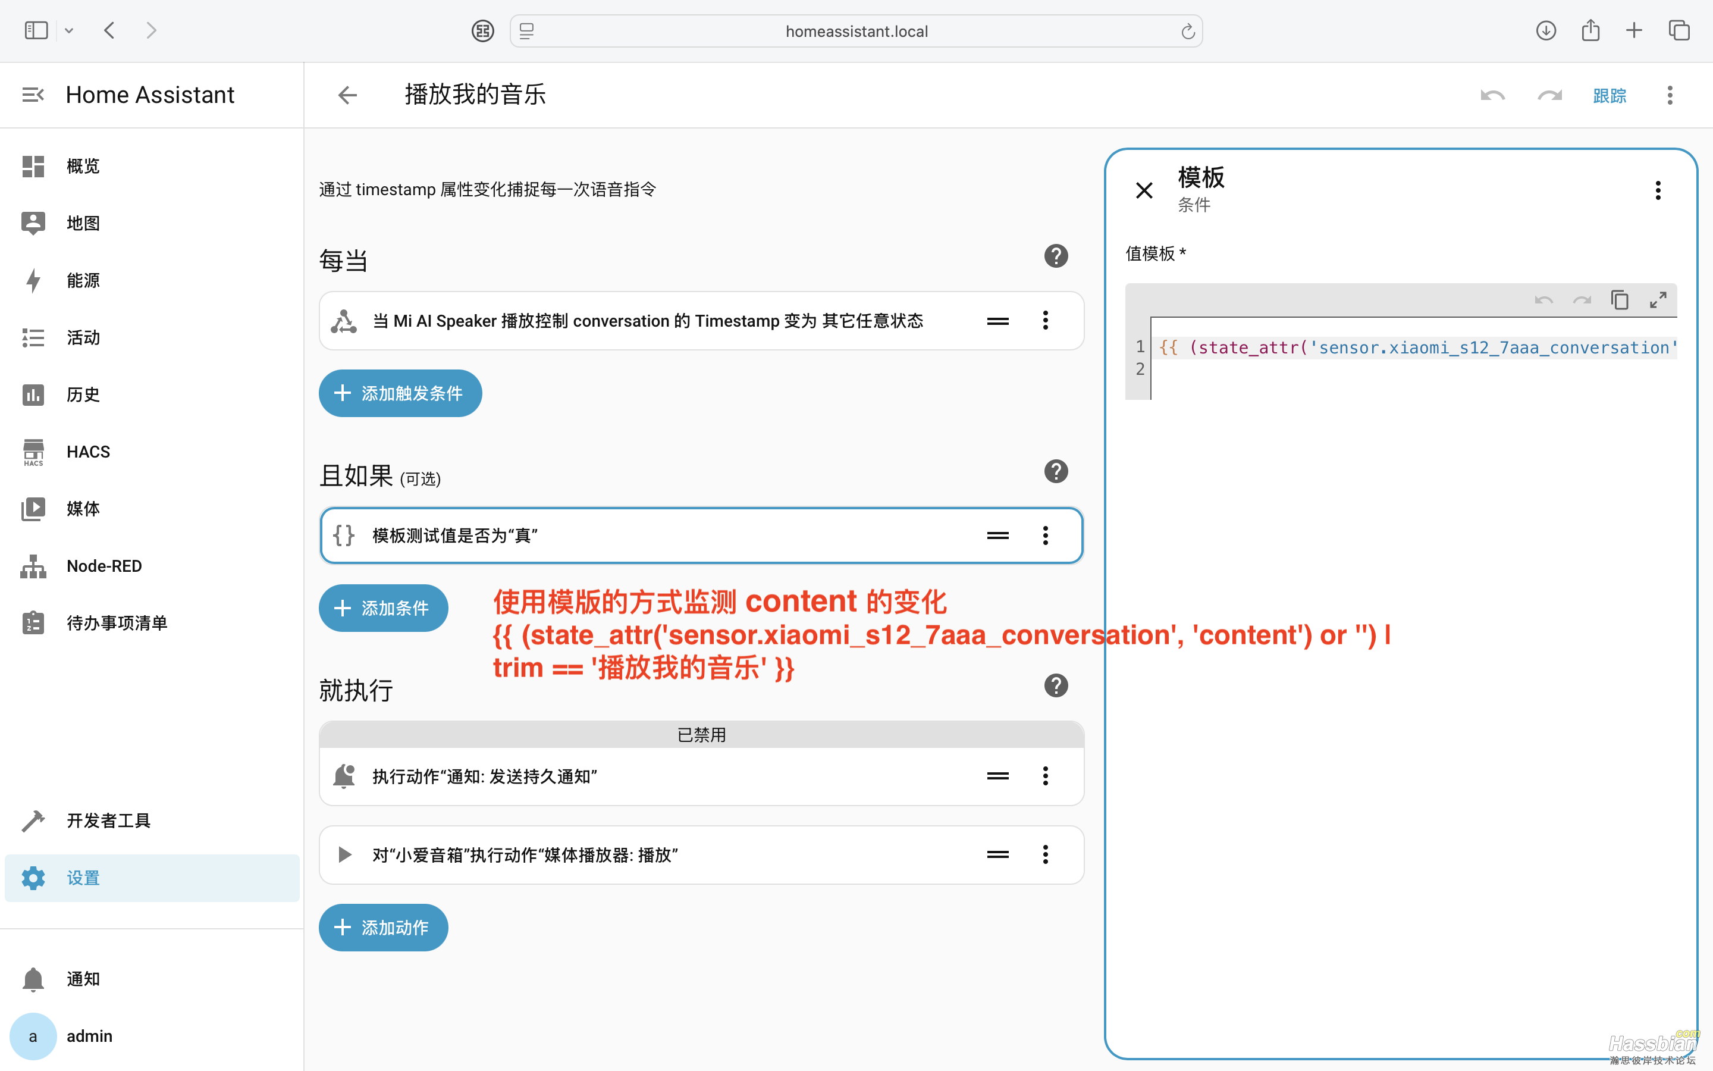The image size is (1713, 1071).
Task: Open Safari downloads icon
Action: click(1546, 30)
